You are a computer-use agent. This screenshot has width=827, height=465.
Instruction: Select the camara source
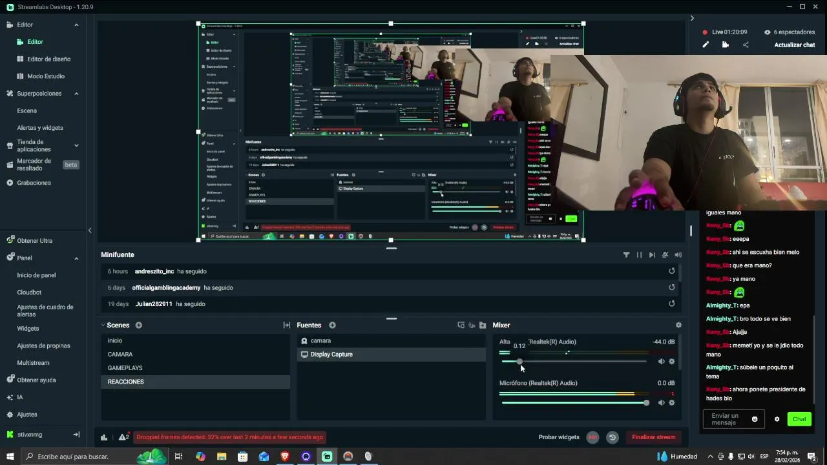pos(391,341)
